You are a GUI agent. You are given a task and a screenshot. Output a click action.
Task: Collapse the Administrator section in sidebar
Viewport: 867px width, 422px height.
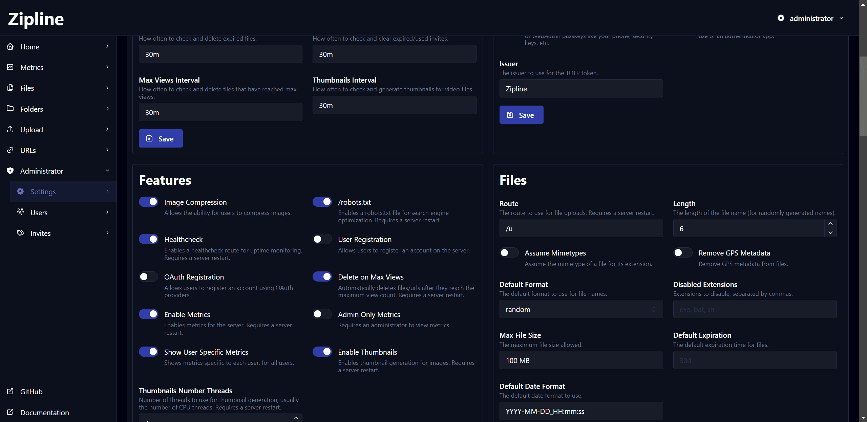[x=107, y=171]
